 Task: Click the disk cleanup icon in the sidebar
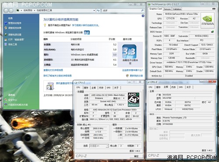(x=6, y=39)
